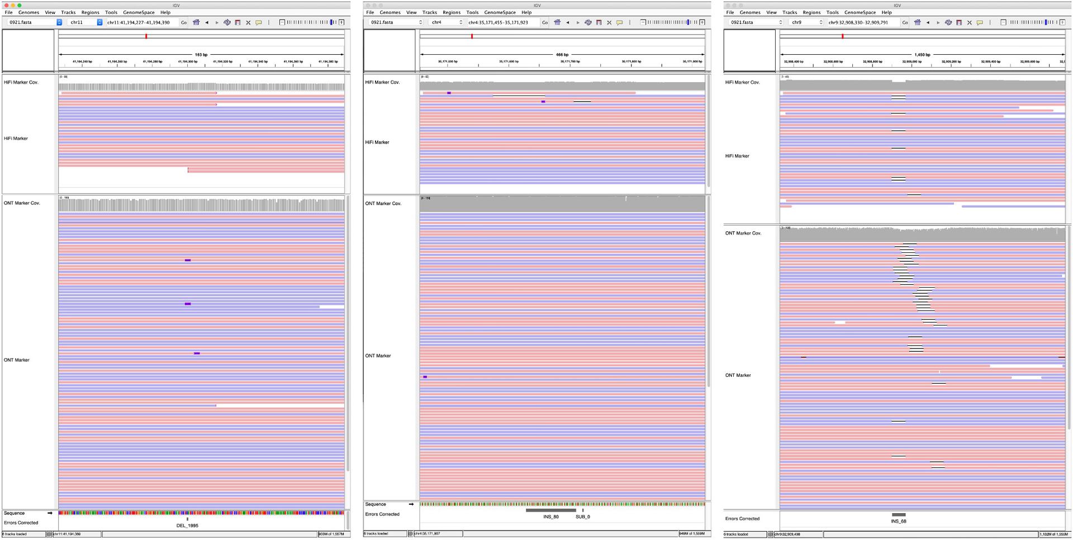Define region of interest in left IGV window
Viewport: 1073px width, 540px height.
238,22
